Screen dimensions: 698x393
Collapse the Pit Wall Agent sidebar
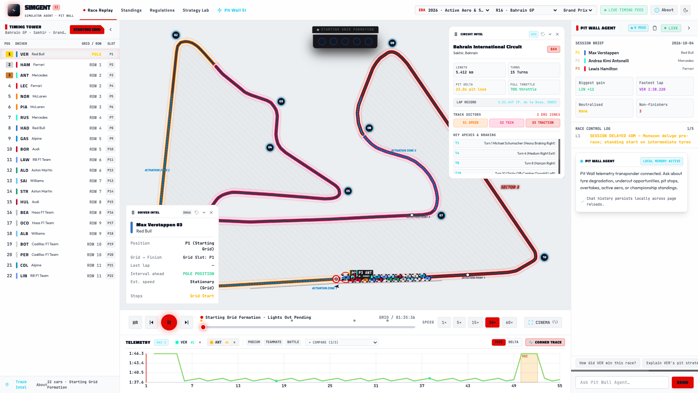(689, 28)
